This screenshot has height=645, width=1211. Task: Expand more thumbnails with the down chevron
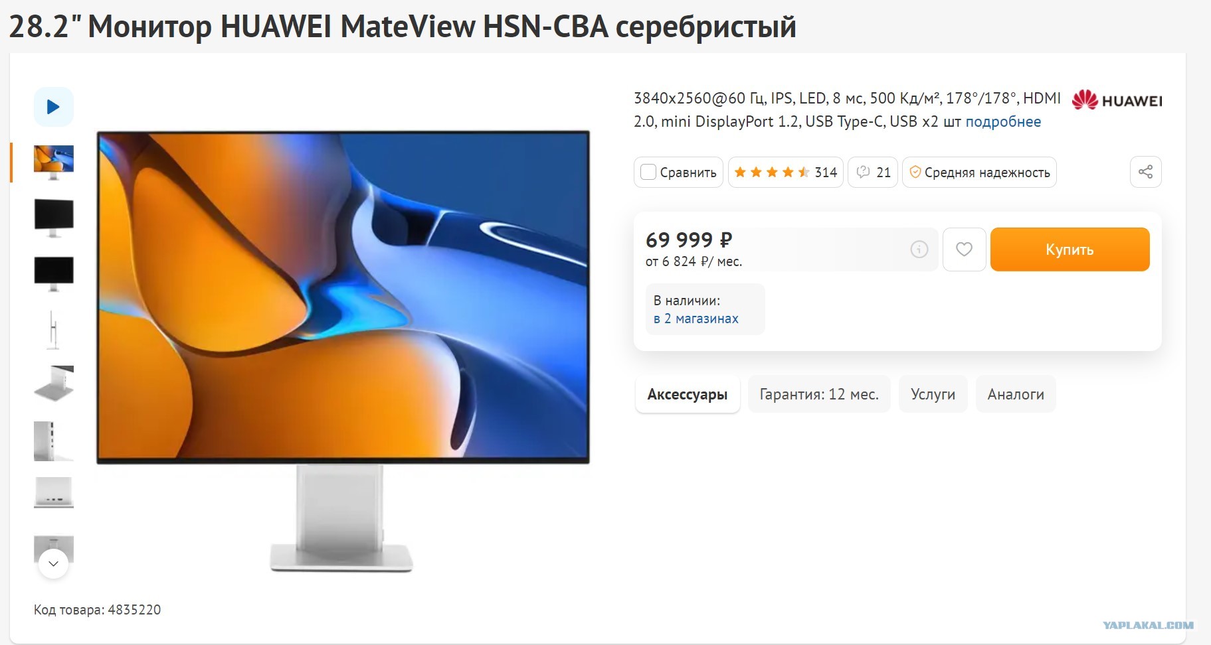54,563
